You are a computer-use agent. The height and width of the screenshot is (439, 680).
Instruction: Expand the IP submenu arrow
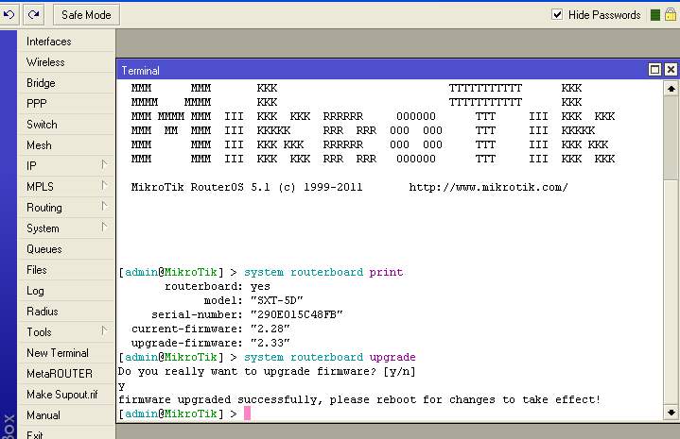point(104,165)
